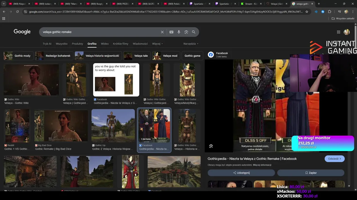Switch to the Wideo tab

point(105,44)
